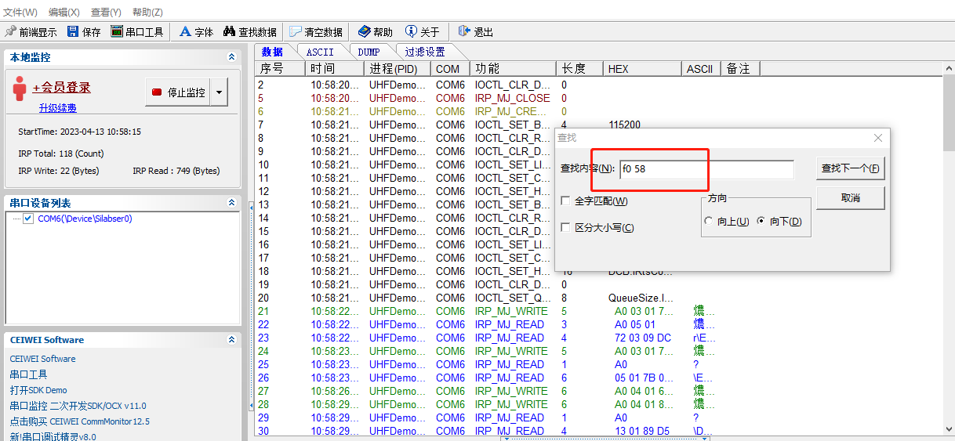The height and width of the screenshot is (441, 955).
Task: Click the 功能 column header
Action: pos(514,69)
